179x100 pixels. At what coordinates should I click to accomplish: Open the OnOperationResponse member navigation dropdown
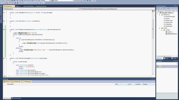click(x=117, y=9)
